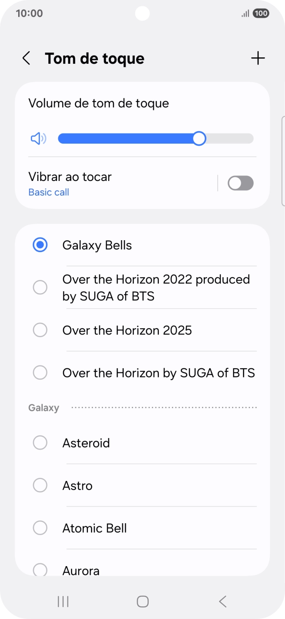Tap the signal strength status icon
The height and width of the screenshot is (619, 285).
245,13
